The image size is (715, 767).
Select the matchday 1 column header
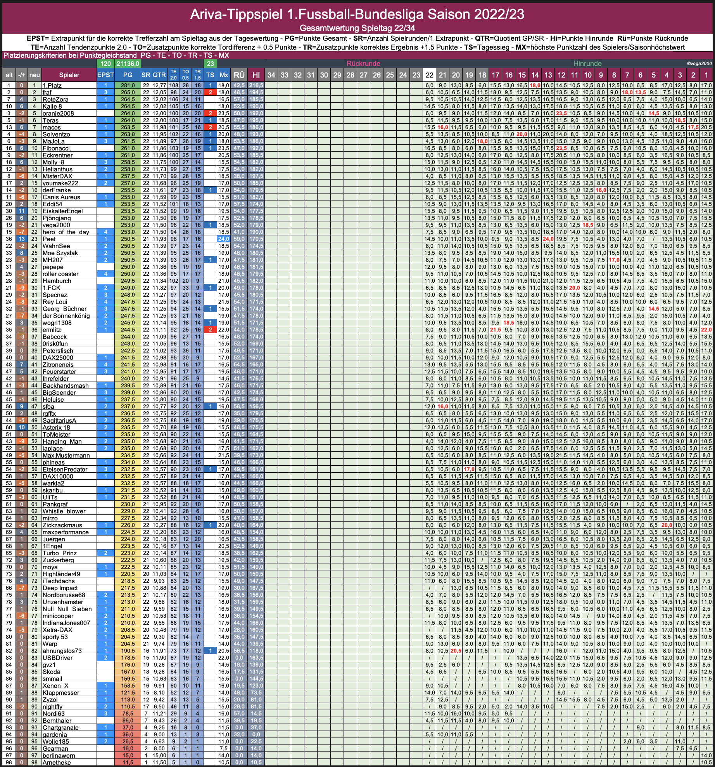706,75
